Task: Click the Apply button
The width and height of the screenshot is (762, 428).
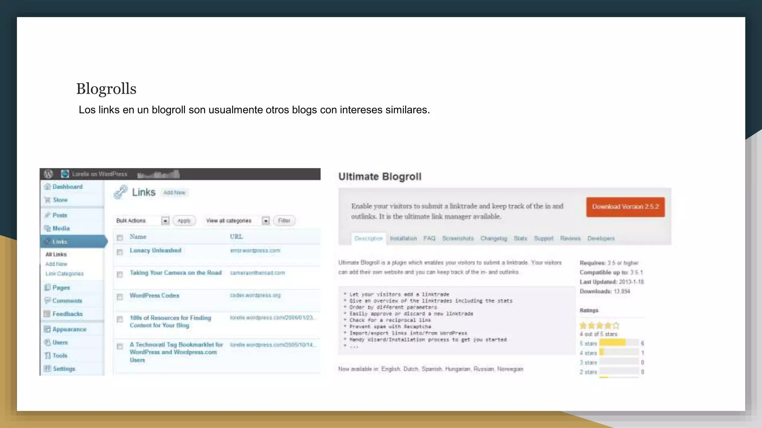Action: coord(184,221)
